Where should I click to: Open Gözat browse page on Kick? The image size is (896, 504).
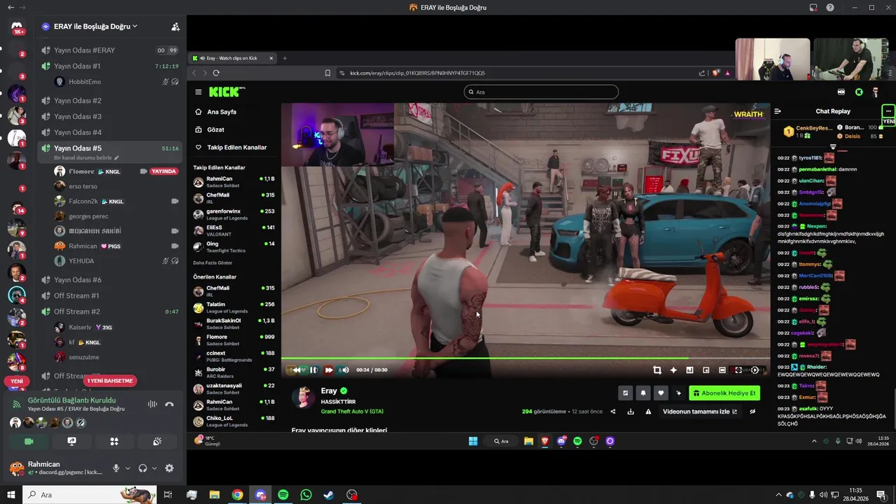(x=216, y=129)
